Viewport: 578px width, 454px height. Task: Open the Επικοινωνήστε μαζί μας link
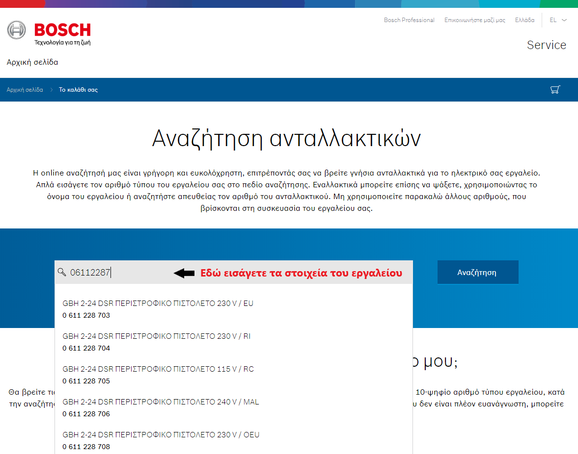point(475,20)
